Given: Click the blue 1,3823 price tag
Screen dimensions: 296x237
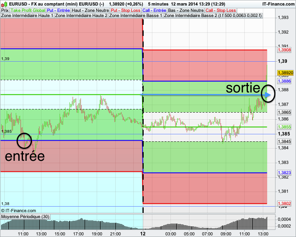Looking at the screenshot, I should [x=285, y=173].
